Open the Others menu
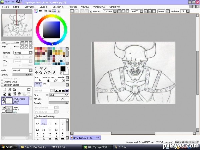This screenshot has width=200, height=150. pyautogui.click(x=114, y=7)
